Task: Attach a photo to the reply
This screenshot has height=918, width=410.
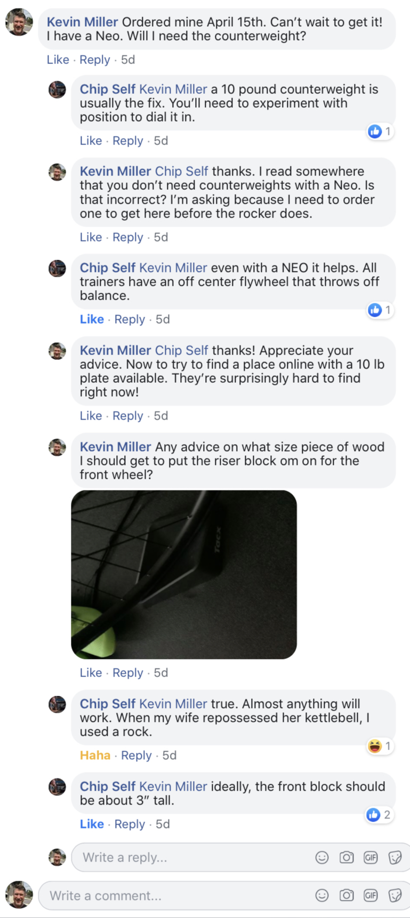Action: pyautogui.click(x=347, y=857)
